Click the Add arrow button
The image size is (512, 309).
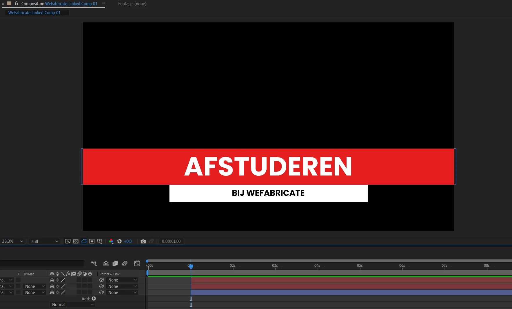[94, 299]
